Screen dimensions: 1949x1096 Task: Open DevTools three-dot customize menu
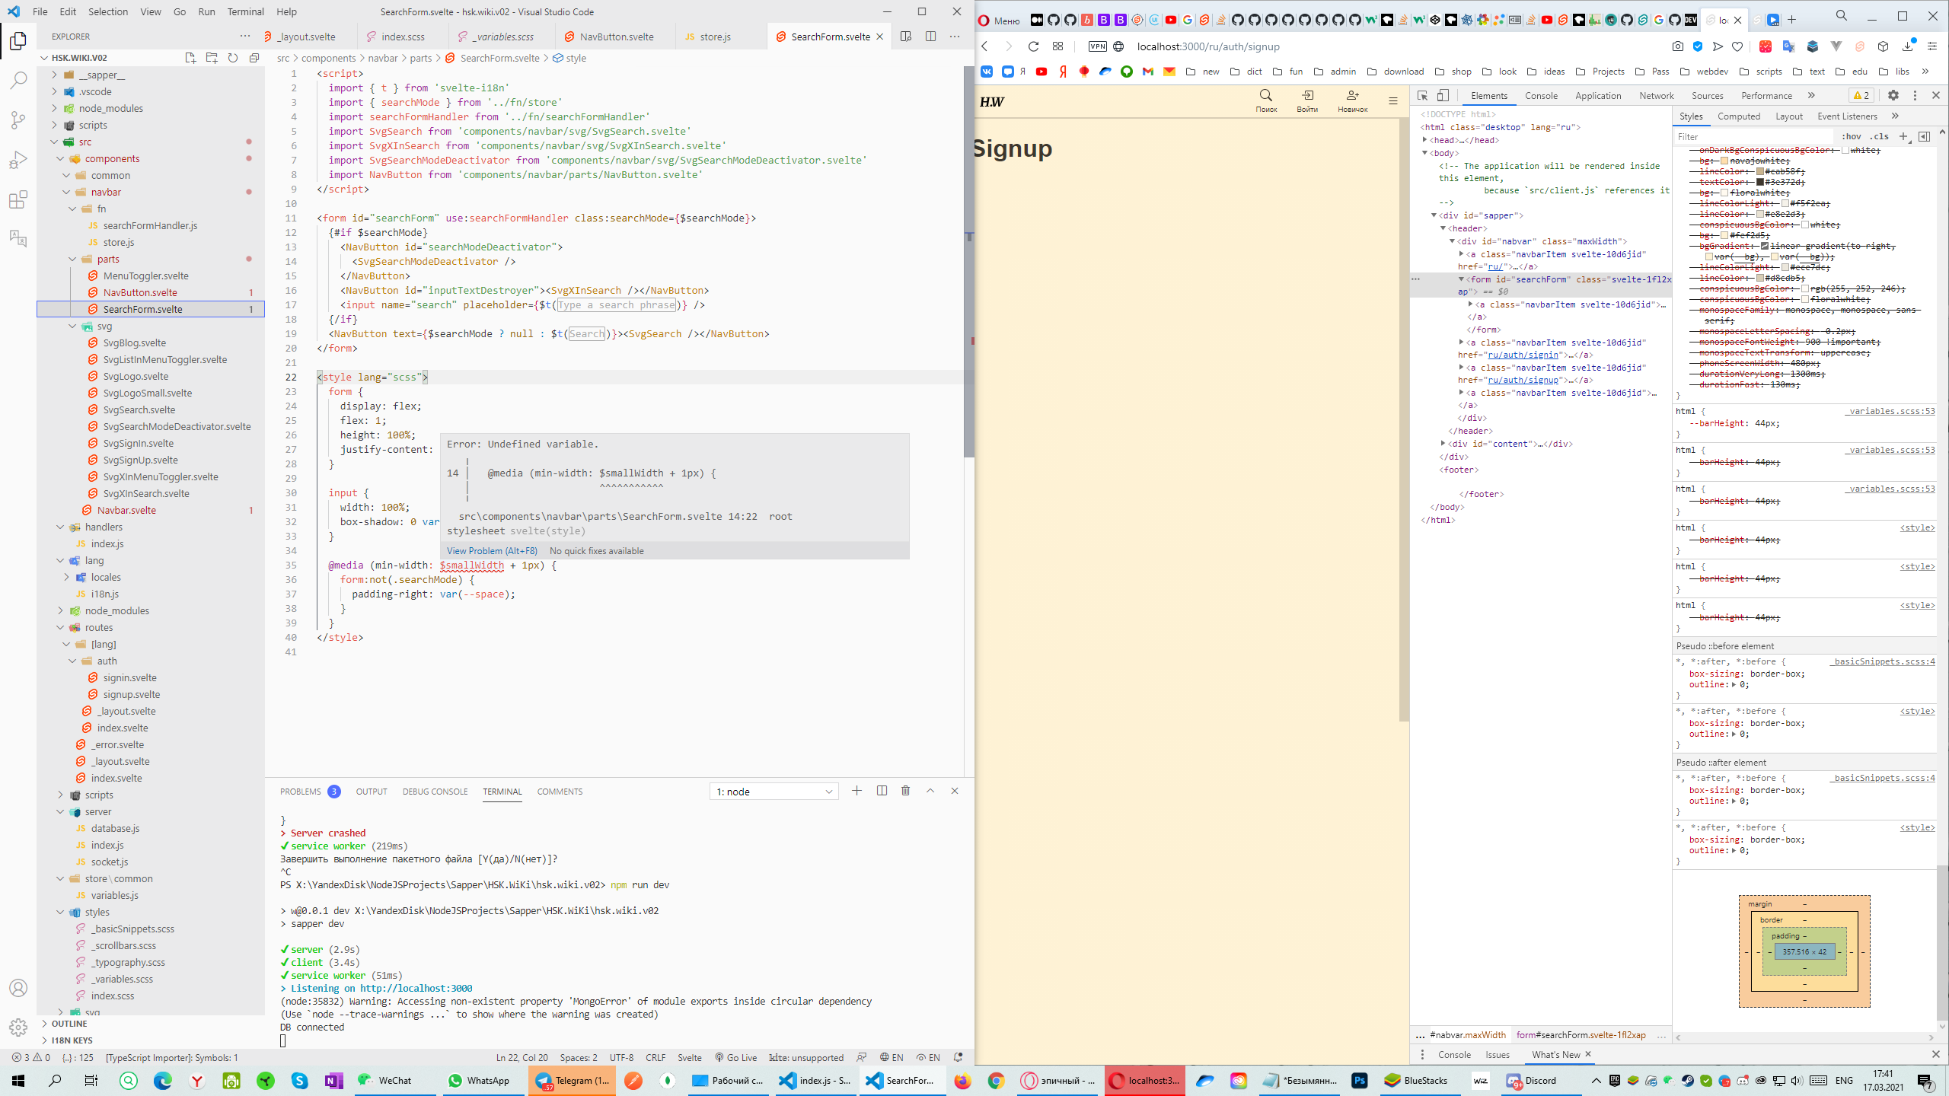point(1915,95)
